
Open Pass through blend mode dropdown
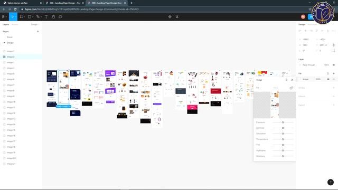(309, 65)
